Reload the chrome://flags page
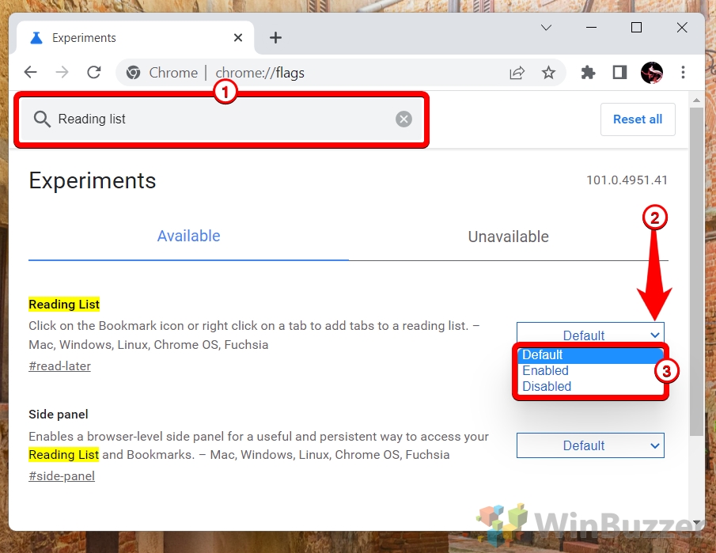This screenshot has height=553, width=716. [94, 72]
